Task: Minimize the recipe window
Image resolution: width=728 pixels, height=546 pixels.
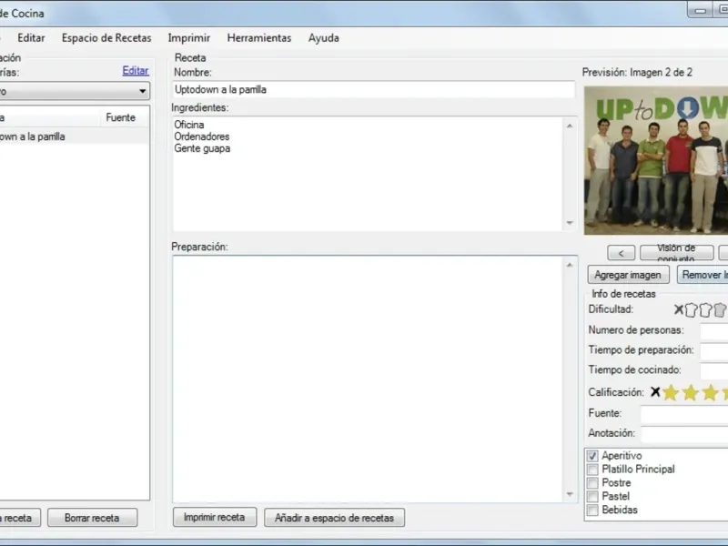Action: [x=700, y=10]
